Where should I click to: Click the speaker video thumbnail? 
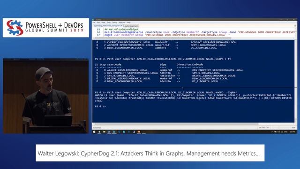(46, 96)
